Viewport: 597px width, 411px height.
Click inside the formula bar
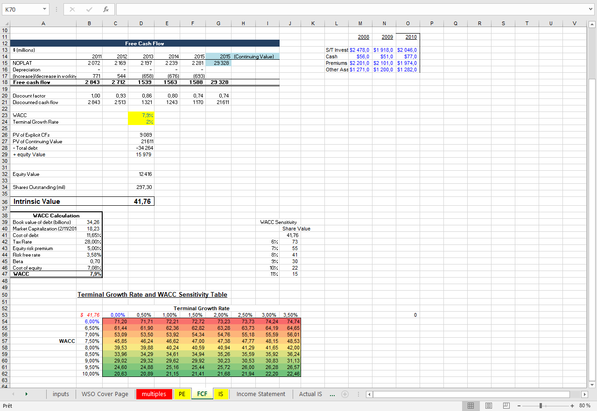280,9
